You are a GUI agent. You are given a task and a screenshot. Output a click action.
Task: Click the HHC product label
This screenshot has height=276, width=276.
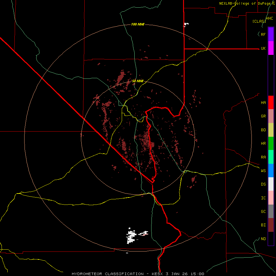tap(269, 18)
